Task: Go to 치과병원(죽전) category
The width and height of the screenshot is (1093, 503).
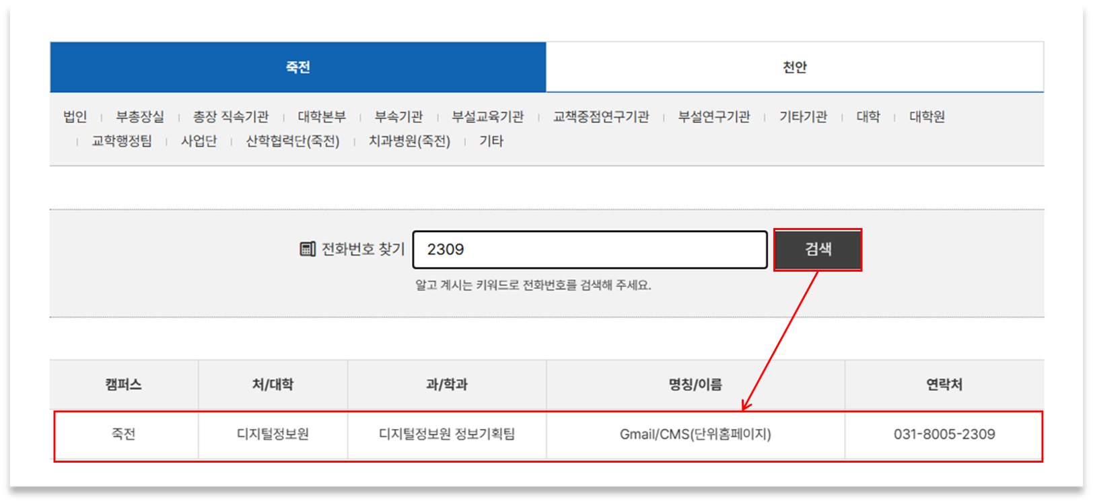Action: pos(409,141)
